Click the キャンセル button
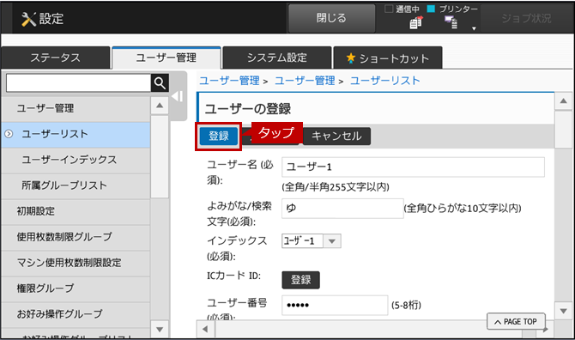575x340 pixels. pos(336,136)
